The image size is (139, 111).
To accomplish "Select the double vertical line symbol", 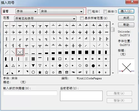I will 7,39.
